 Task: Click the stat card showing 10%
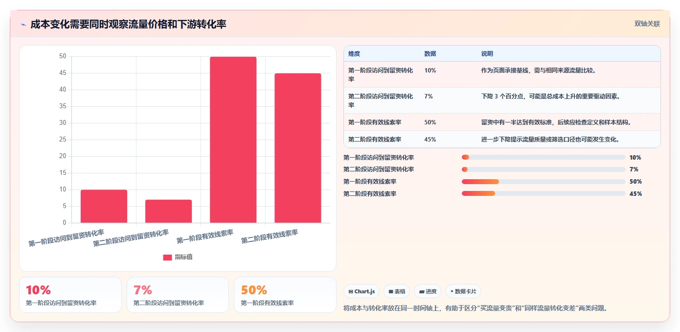click(x=70, y=295)
